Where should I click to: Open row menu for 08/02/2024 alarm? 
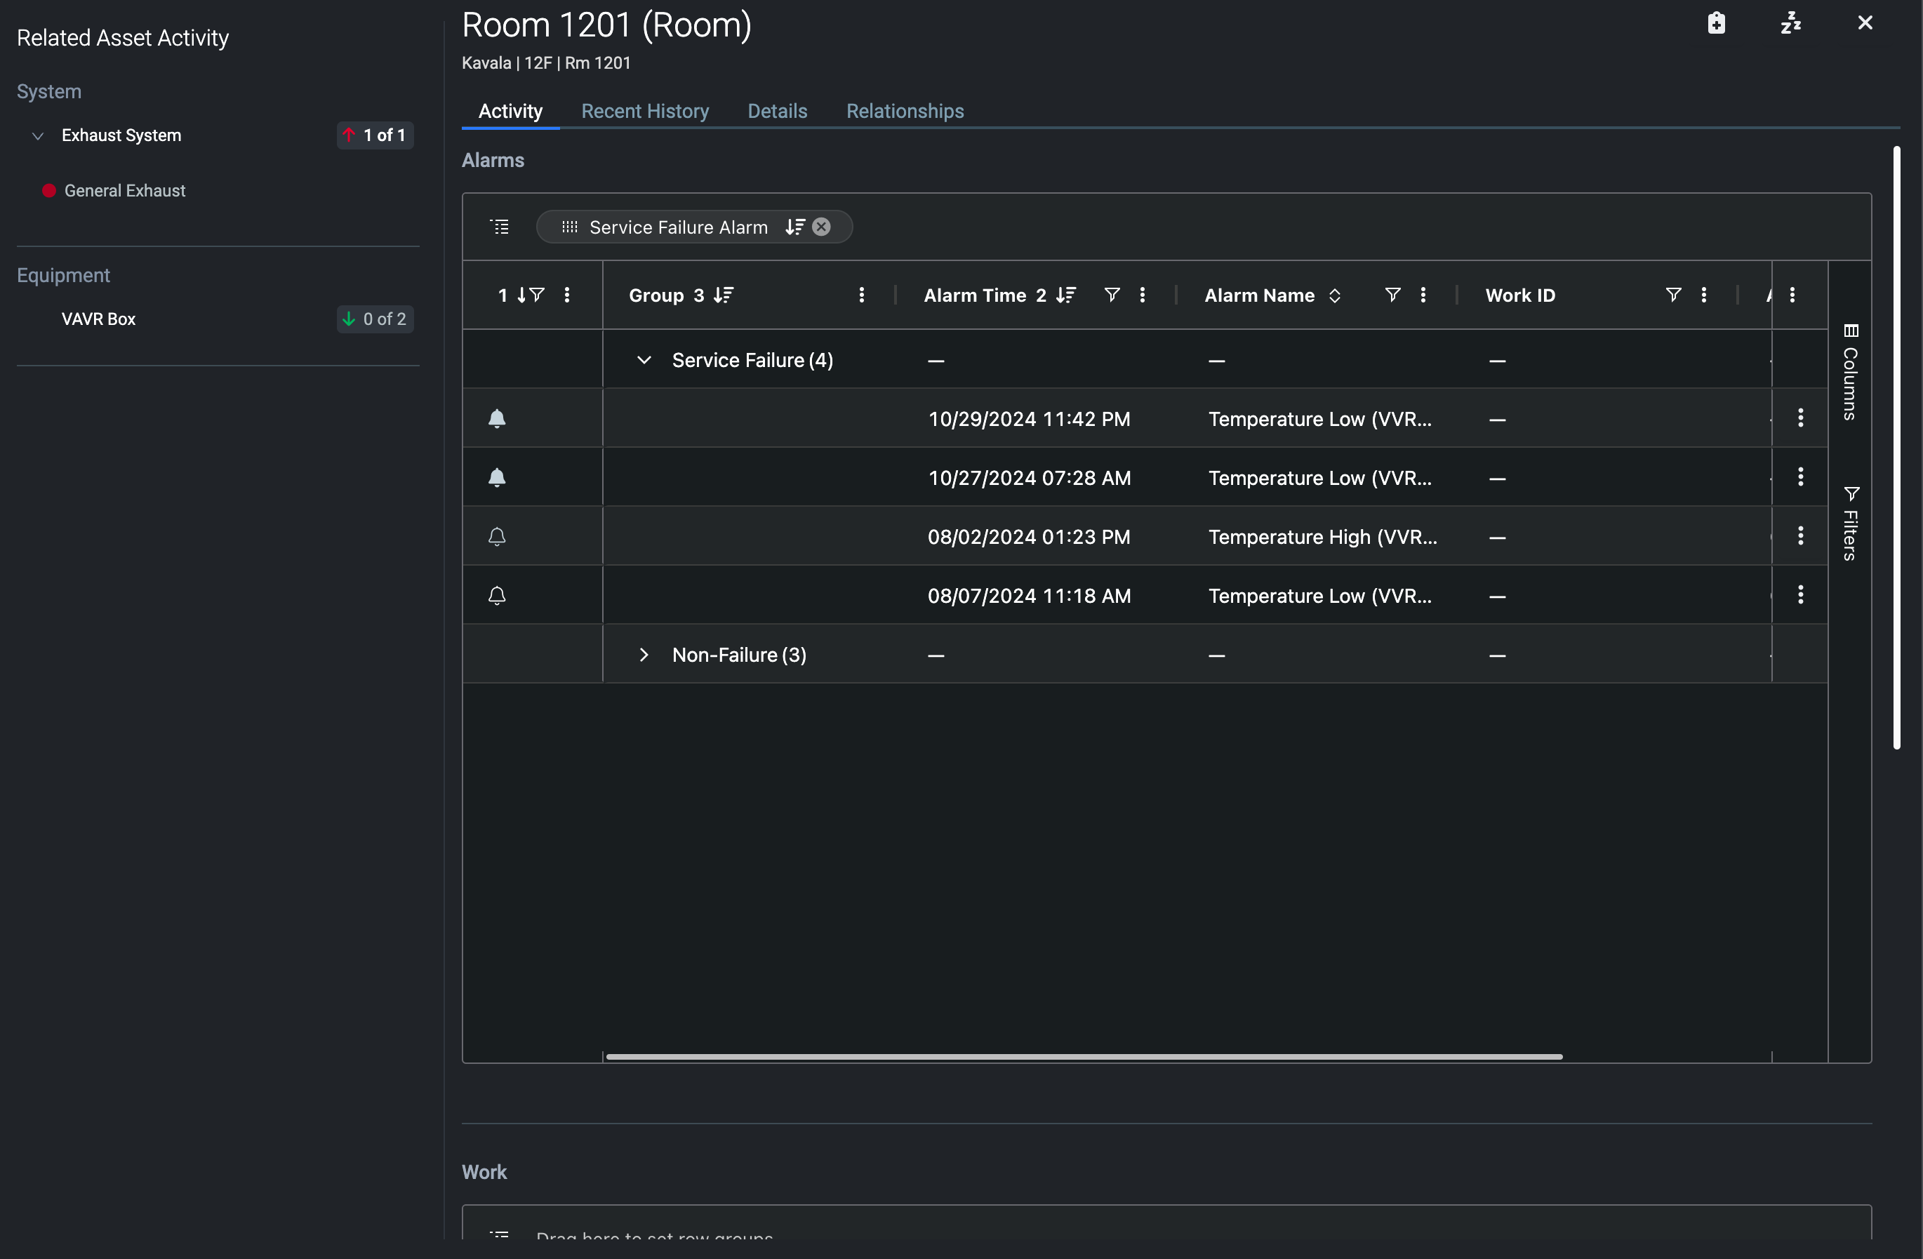(x=1800, y=535)
